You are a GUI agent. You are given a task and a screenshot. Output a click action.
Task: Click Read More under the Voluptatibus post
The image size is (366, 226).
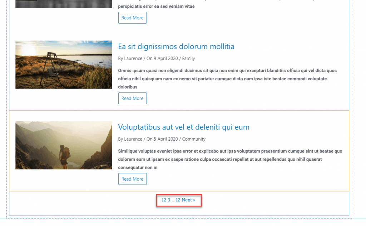point(132,179)
